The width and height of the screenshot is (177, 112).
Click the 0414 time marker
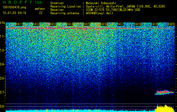[x=70, y=24]
